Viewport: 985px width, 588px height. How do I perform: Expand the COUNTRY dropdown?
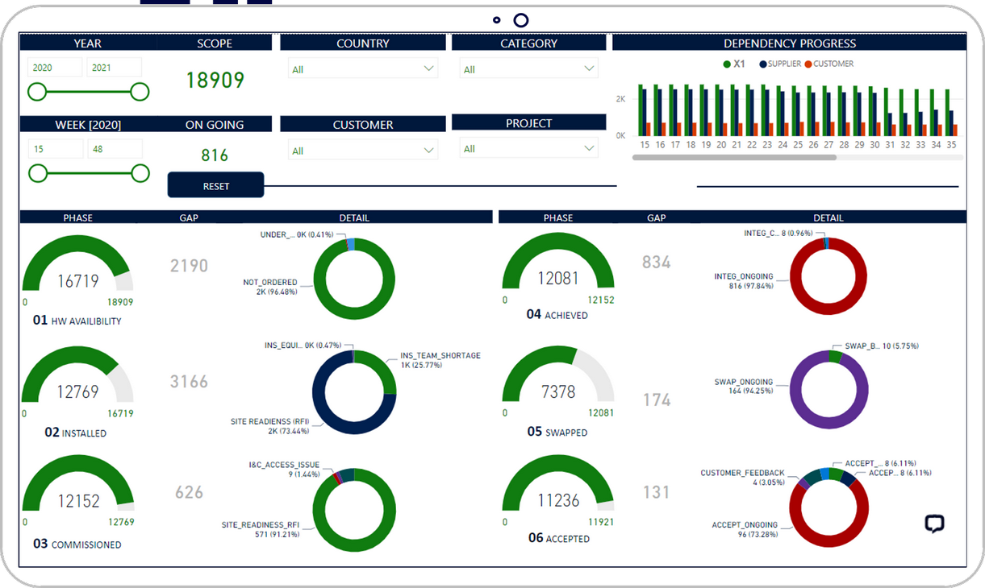click(x=362, y=69)
